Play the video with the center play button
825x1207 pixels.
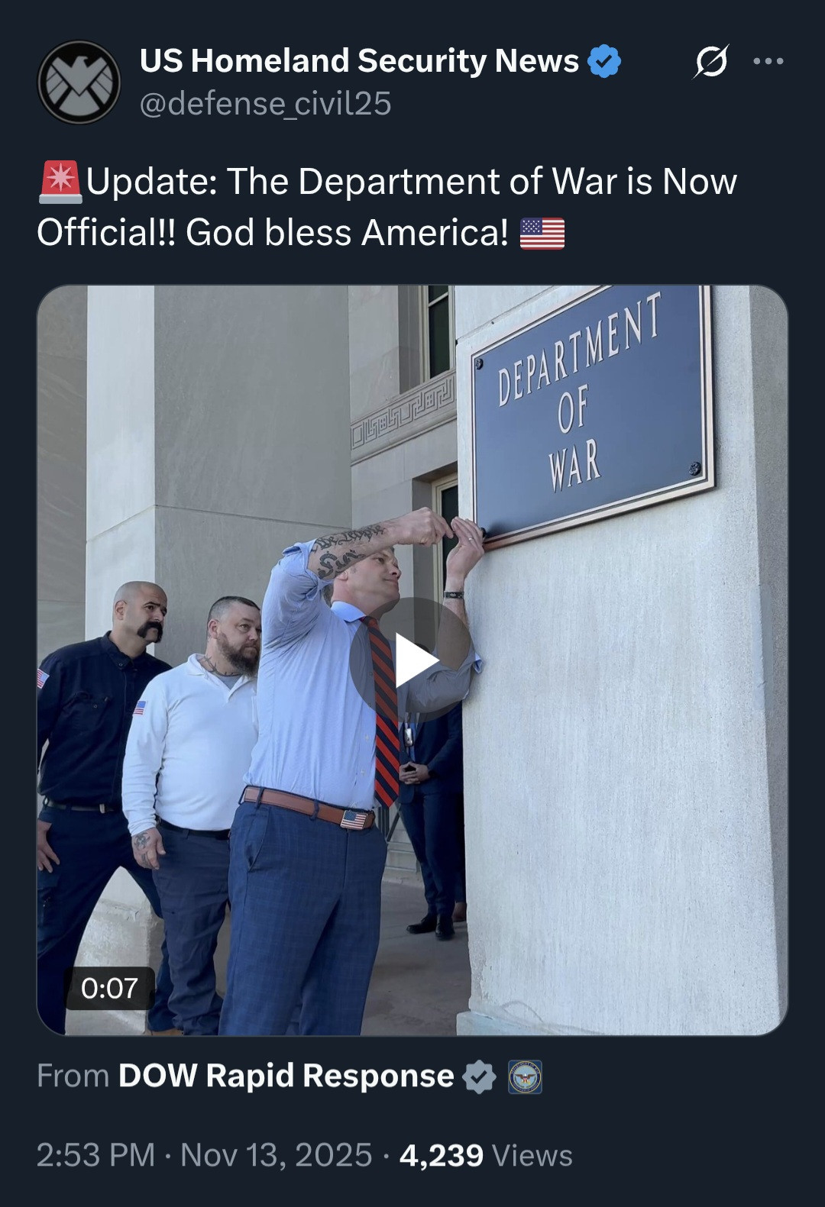(x=412, y=660)
